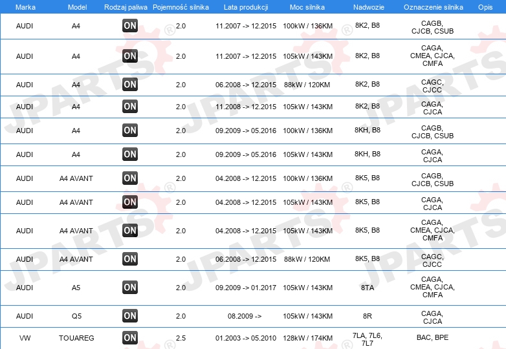This screenshot has width=506, height=349.
Task: Click the ON fuel icon in the Audi A5 row
Action: (x=130, y=287)
